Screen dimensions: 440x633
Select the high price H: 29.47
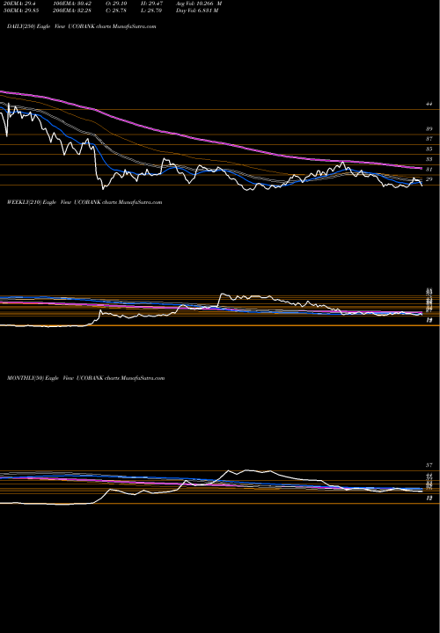pos(151,4)
